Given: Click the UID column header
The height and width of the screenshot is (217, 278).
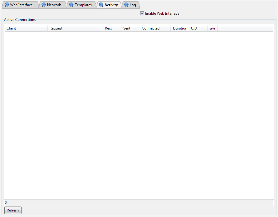Looking at the screenshot, I should 198,28.
